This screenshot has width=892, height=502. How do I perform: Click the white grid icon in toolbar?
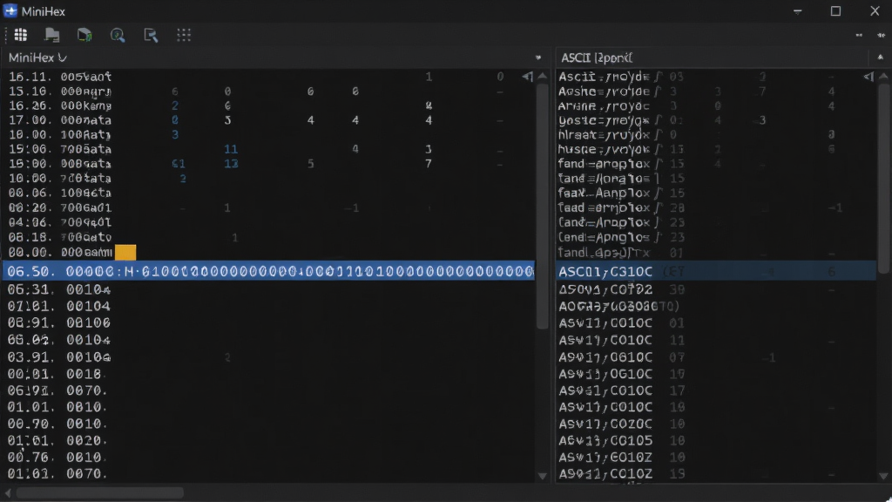[x=21, y=35]
